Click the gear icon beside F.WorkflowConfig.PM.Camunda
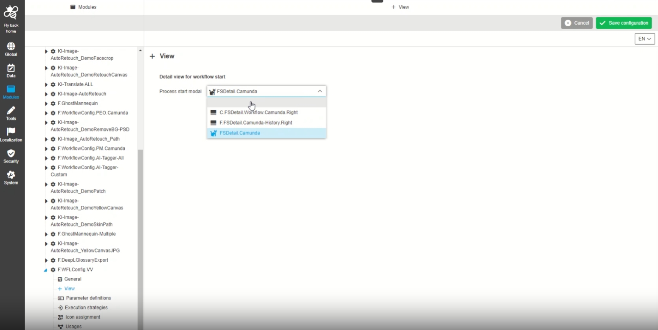The height and width of the screenshot is (330, 658). click(x=53, y=149)
